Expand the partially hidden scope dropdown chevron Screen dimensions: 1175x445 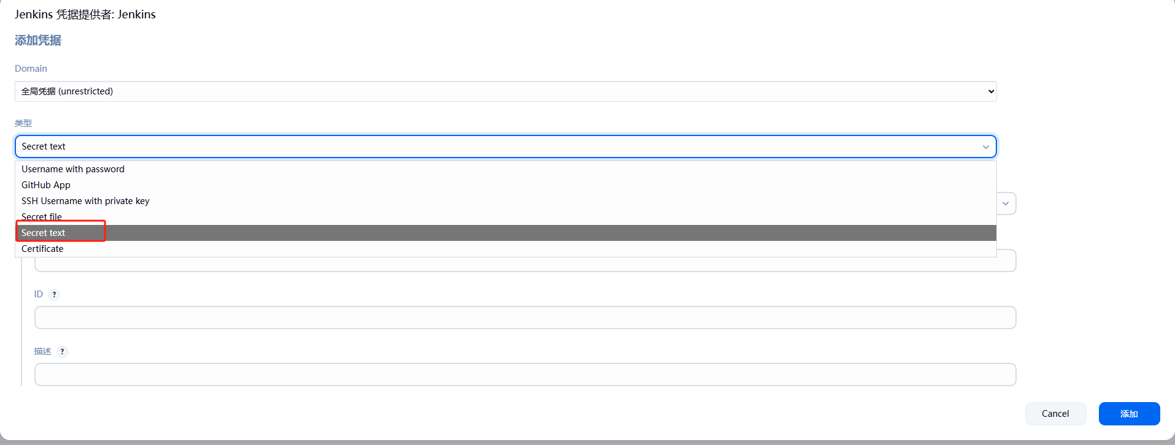[x=1006, y=203]
